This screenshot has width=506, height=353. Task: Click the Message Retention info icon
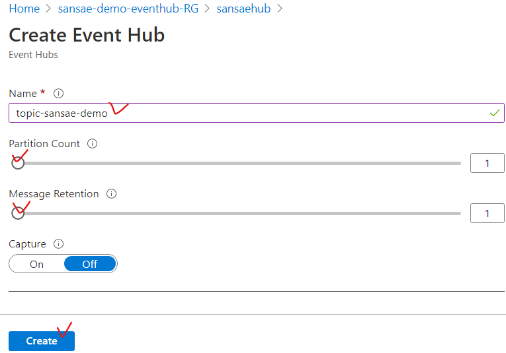tap(112, 194)
